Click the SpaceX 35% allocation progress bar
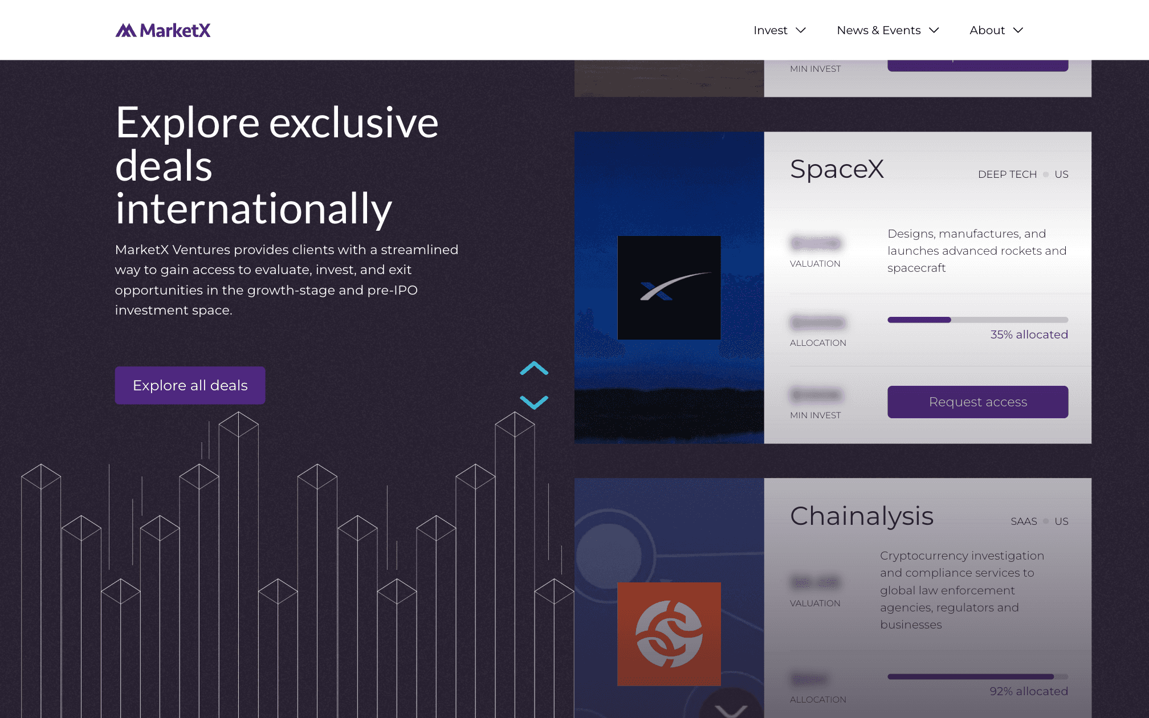1149x718 pixels. [x=977, y=320]
